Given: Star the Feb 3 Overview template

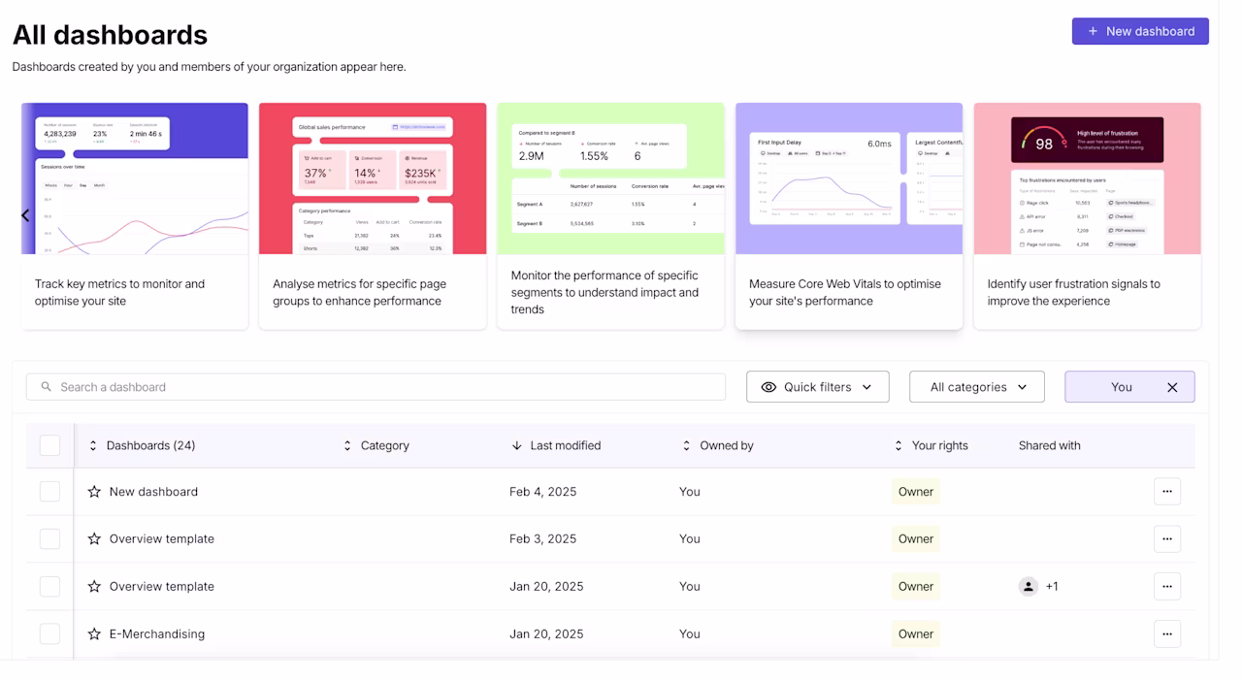Looking at the screenshot, I should click(94, 539).
